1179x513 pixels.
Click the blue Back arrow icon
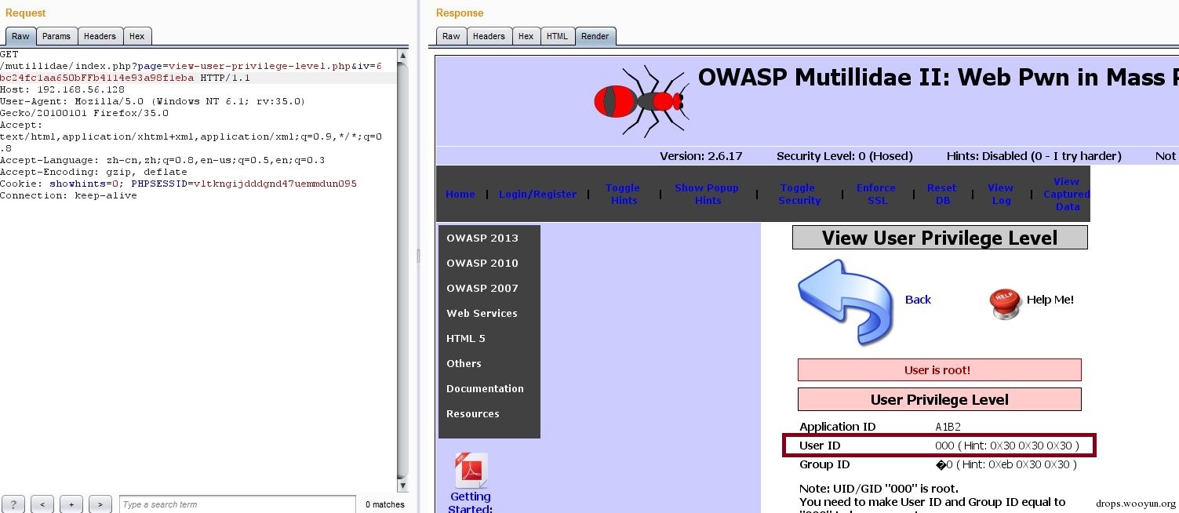[x=846, y=302]
